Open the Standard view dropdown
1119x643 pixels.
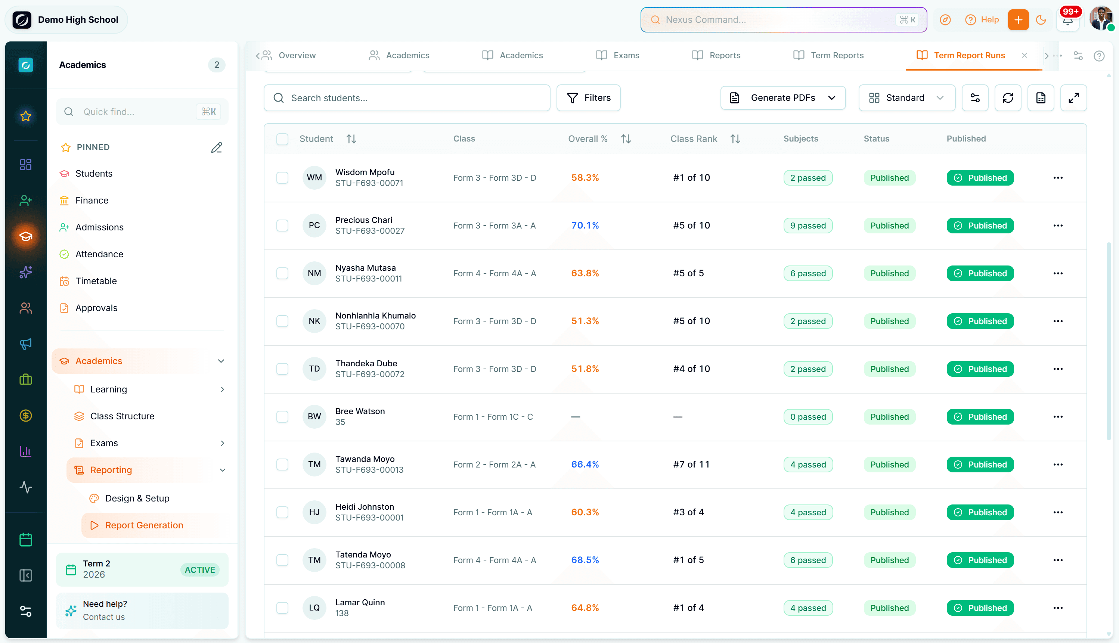pos(906,97)
